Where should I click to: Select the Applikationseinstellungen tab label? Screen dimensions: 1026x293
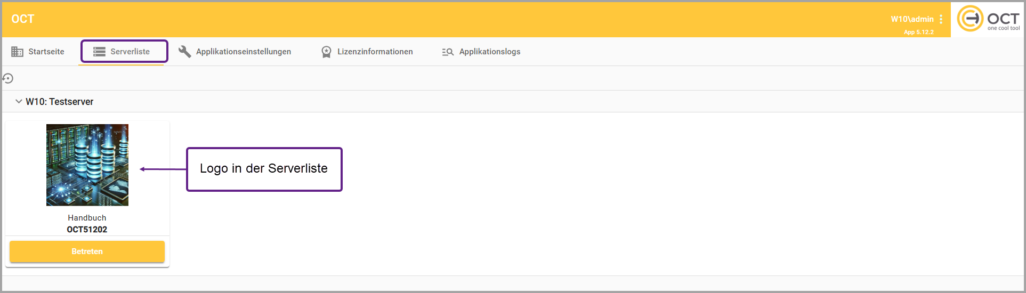(244, 52)
